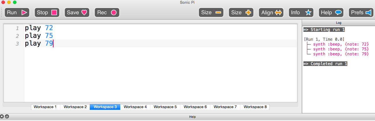Close the Help panel with X button
Viewport: 375px width, 121px height.
coord(2,116)
